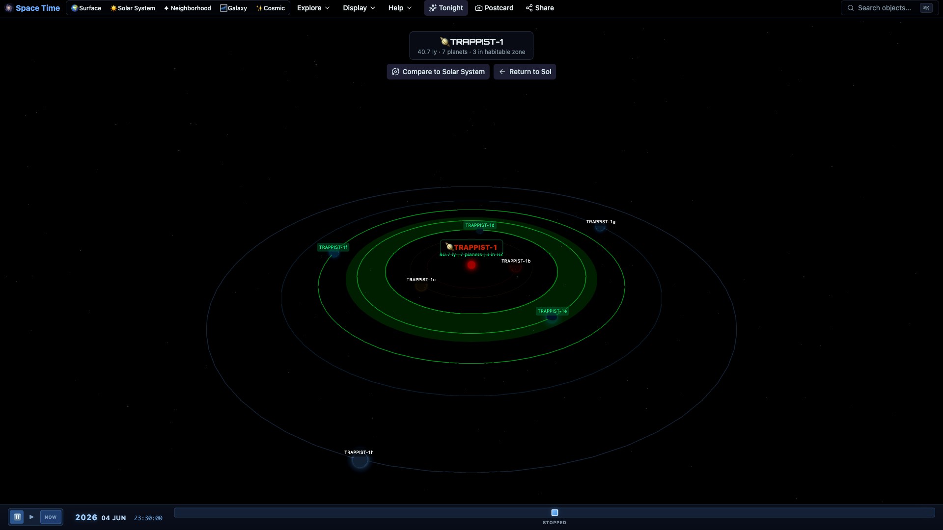Open the Explore dropdown menu
Viewport: 943px width, 530px height.
(313, 8)
